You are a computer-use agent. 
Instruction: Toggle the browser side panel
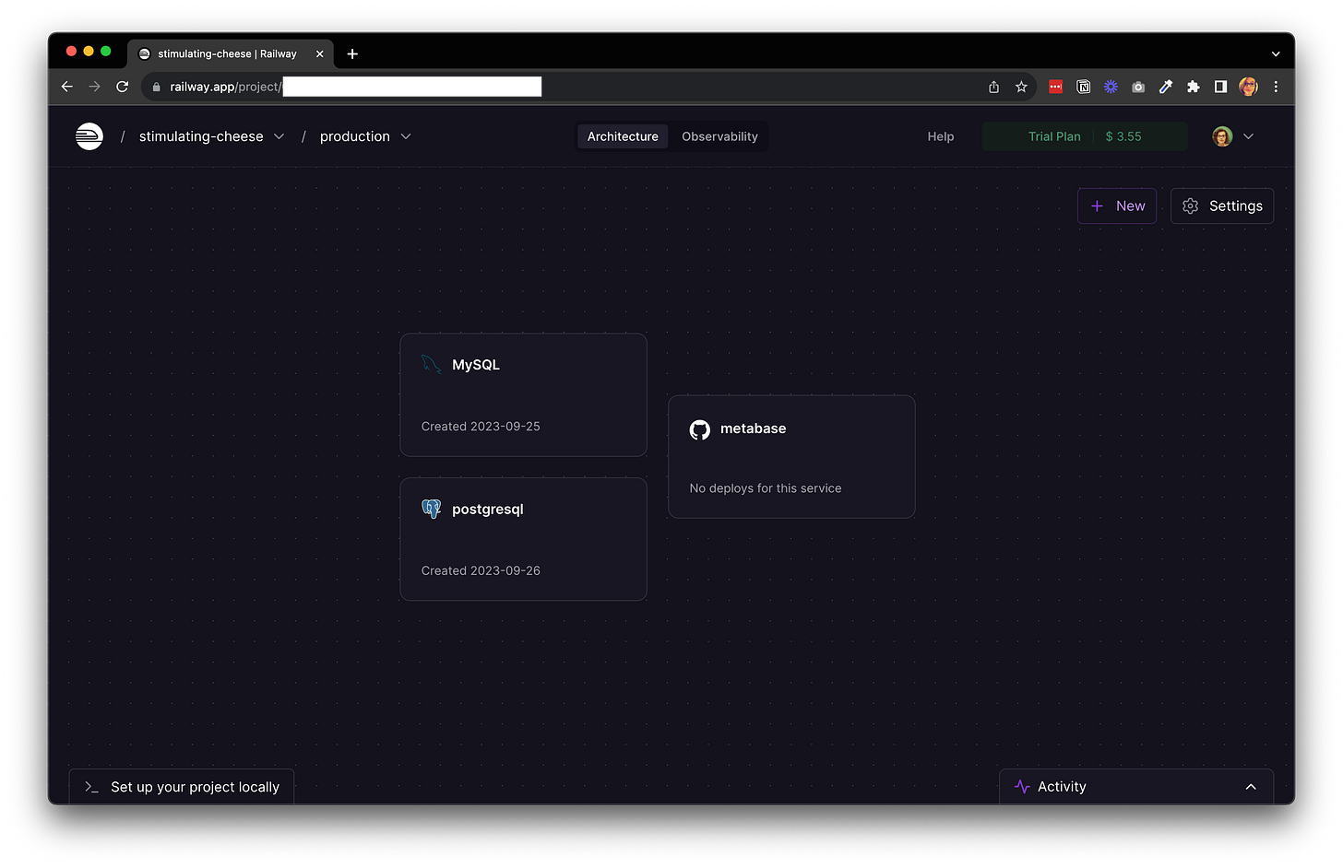tap(1220, 87)
